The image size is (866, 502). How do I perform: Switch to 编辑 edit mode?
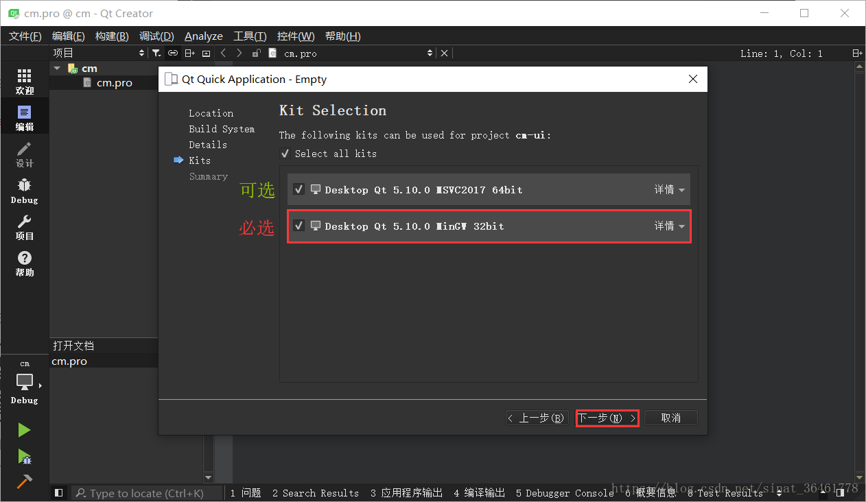[25, 118]
